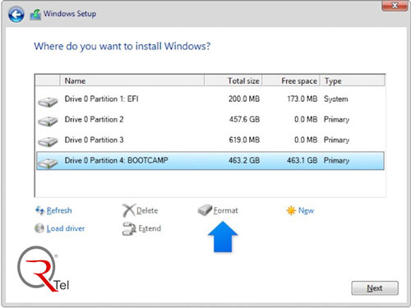Close the Windows Setup window
This screenshot has height=308, width=411.
point(395,6)
